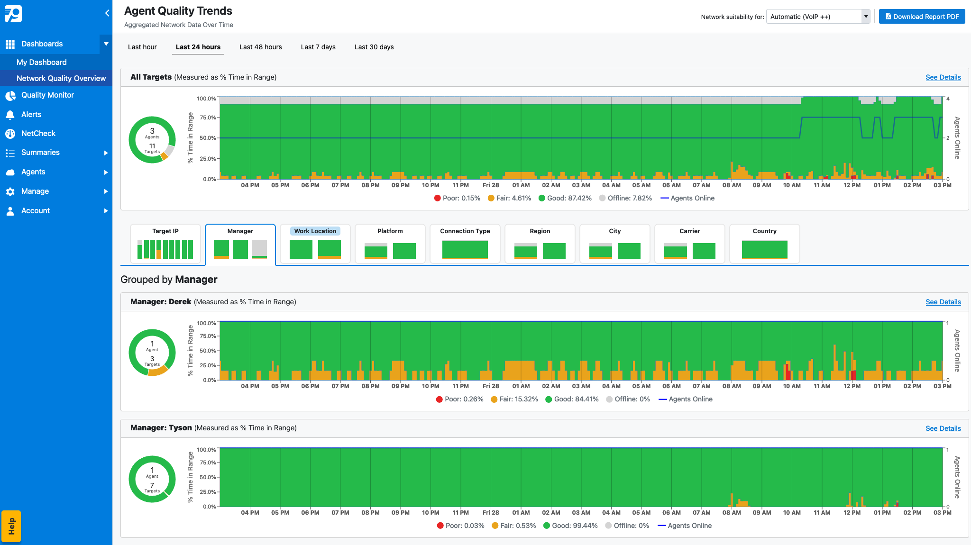The width and height of the screenshot is (971, 545).
Task: Expand the Summaries submenu
Action: pyautogui.click(x=105, y=153)
